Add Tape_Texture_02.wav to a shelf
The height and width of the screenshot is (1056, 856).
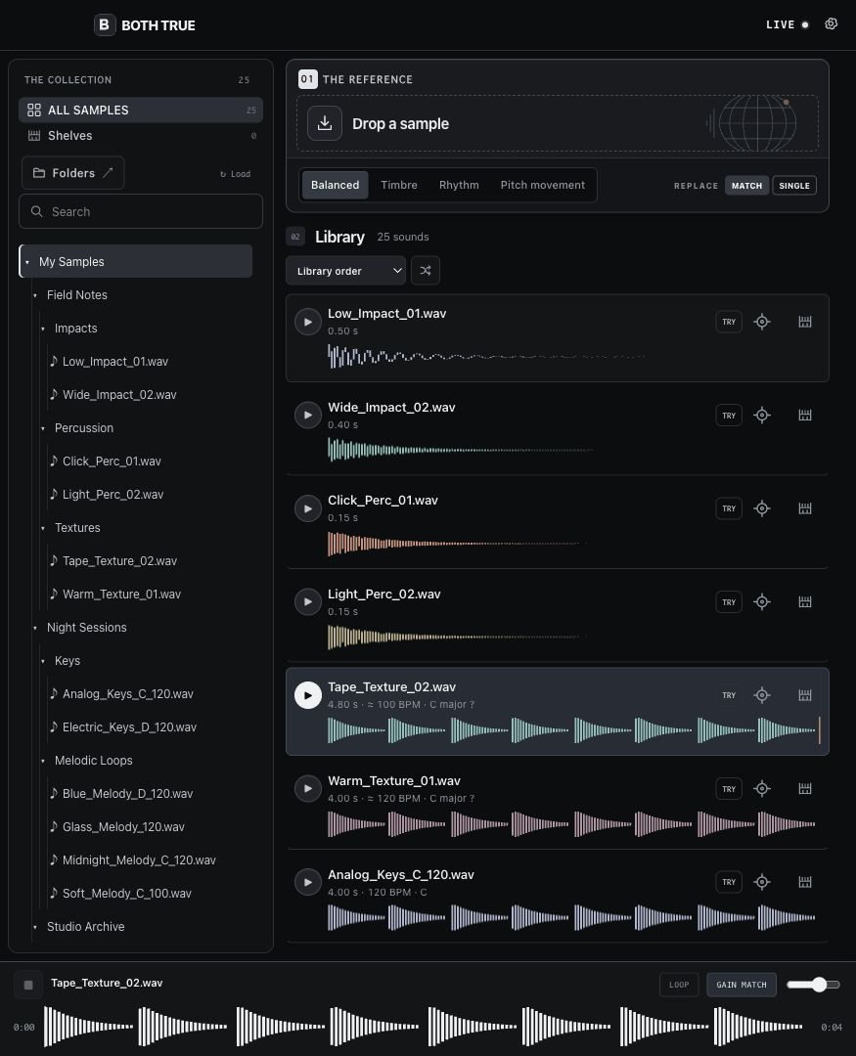805,695
